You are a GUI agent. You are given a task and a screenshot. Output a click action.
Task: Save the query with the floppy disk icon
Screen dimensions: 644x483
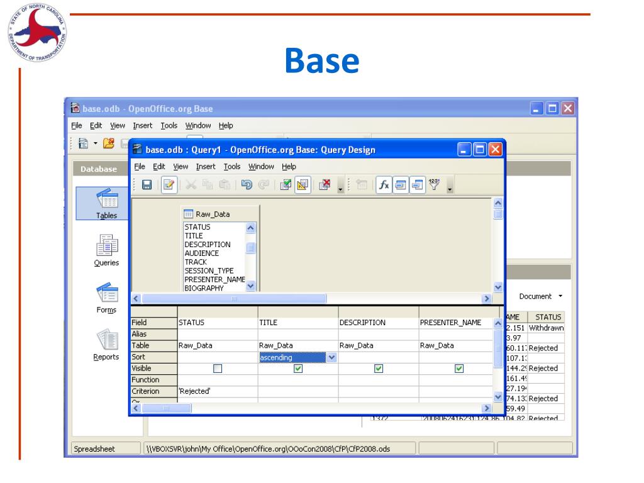[147, 185]
